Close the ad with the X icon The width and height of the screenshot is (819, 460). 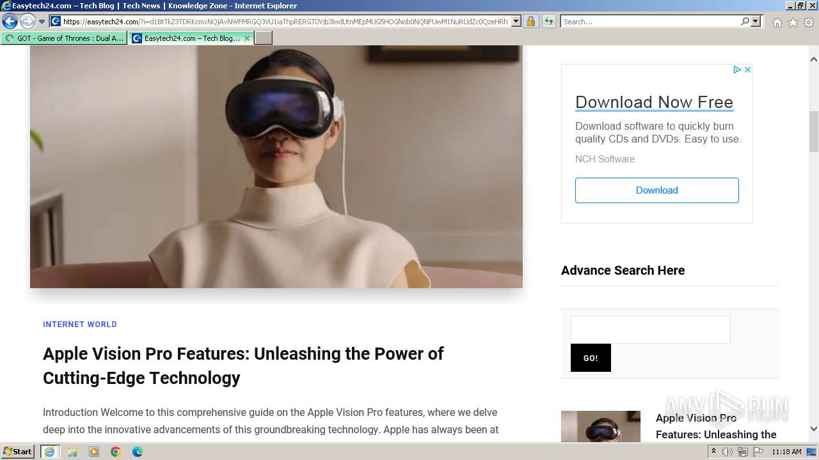tap(747, 70)
